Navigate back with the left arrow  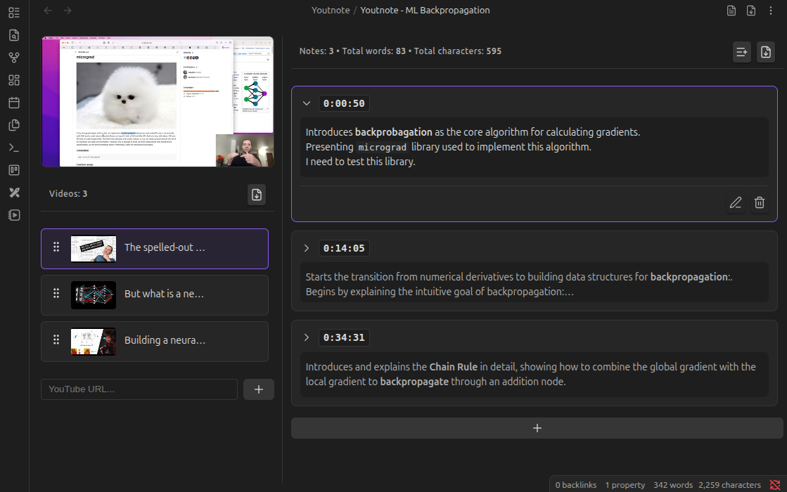[x=48, y=11]
